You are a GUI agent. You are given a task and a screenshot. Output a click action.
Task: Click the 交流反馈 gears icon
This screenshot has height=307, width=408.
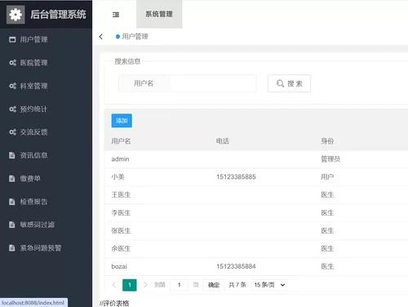[x=12, y=132]
